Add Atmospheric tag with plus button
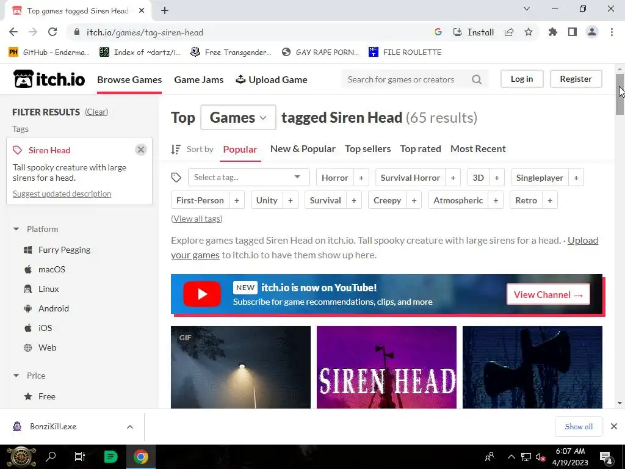The image size is (625, 469). (496, 200)
